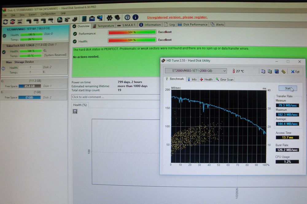Click the question mark help toolbar icon

point(127,17)
